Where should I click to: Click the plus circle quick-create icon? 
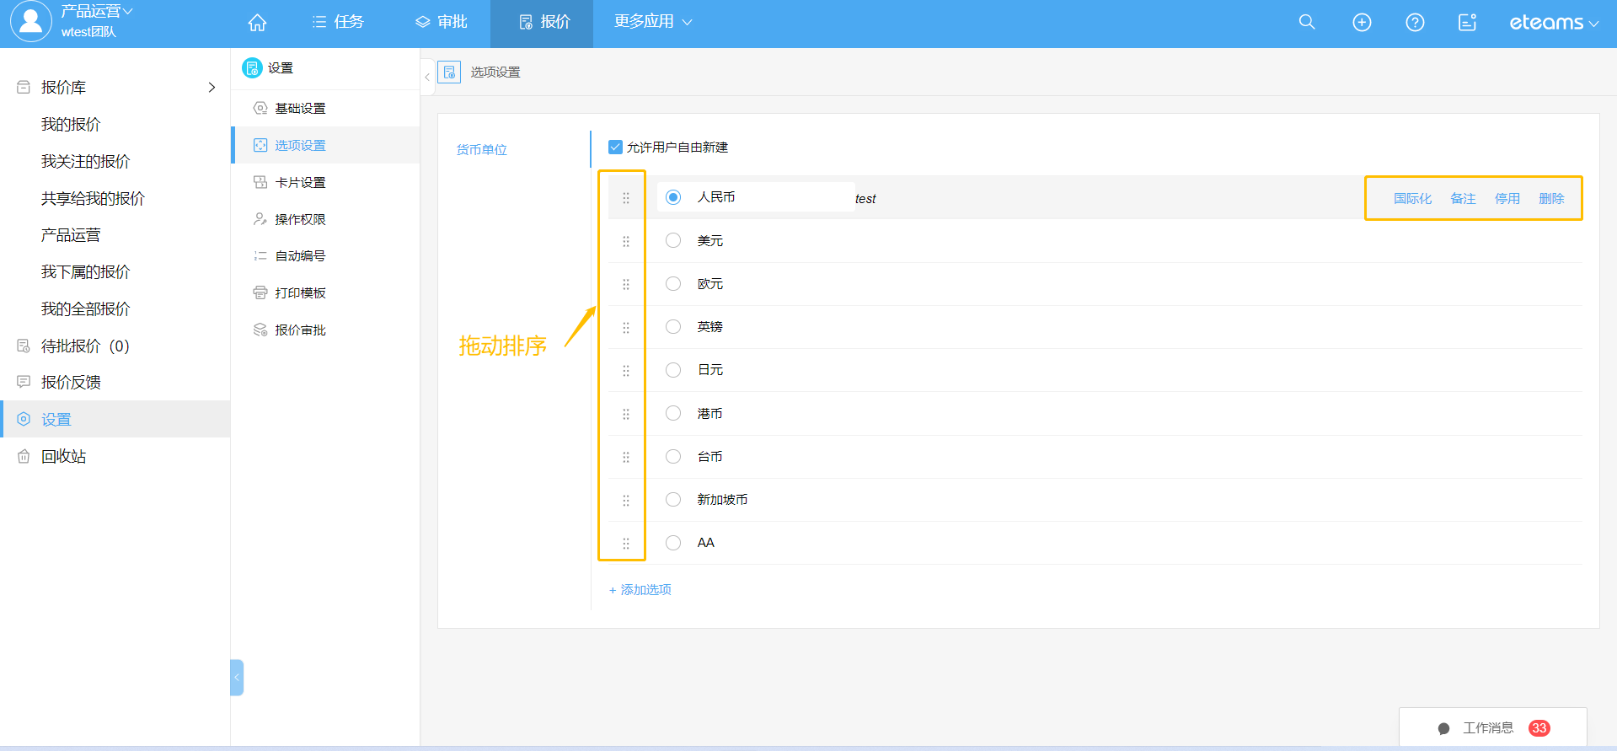coord(1362,23)
